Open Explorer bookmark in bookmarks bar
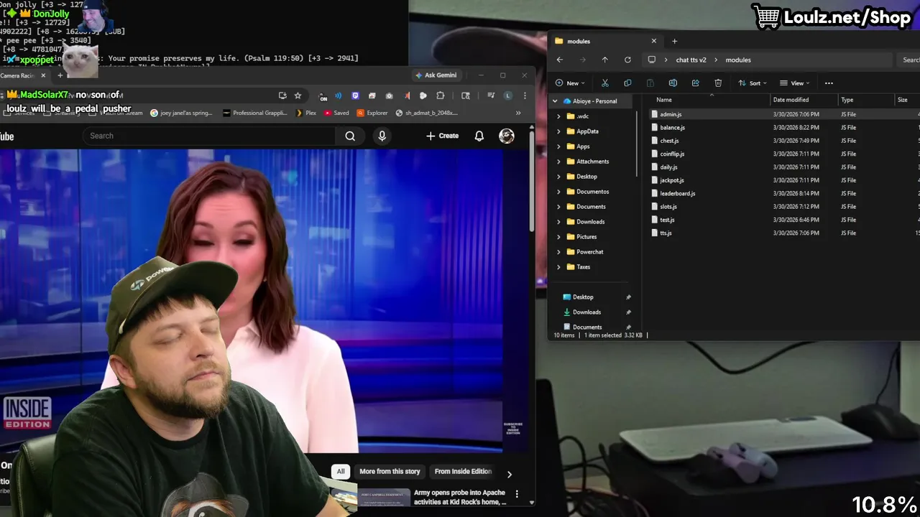Screen dimensions: 920x517 tap(372, 113)
